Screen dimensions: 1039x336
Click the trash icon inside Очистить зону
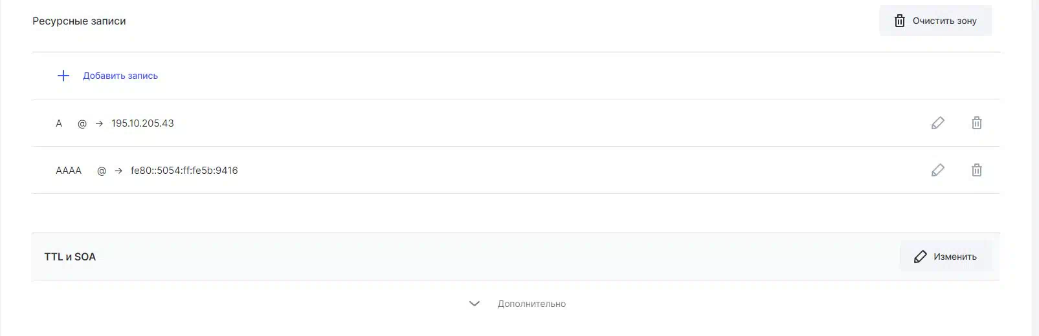(899, 21)
